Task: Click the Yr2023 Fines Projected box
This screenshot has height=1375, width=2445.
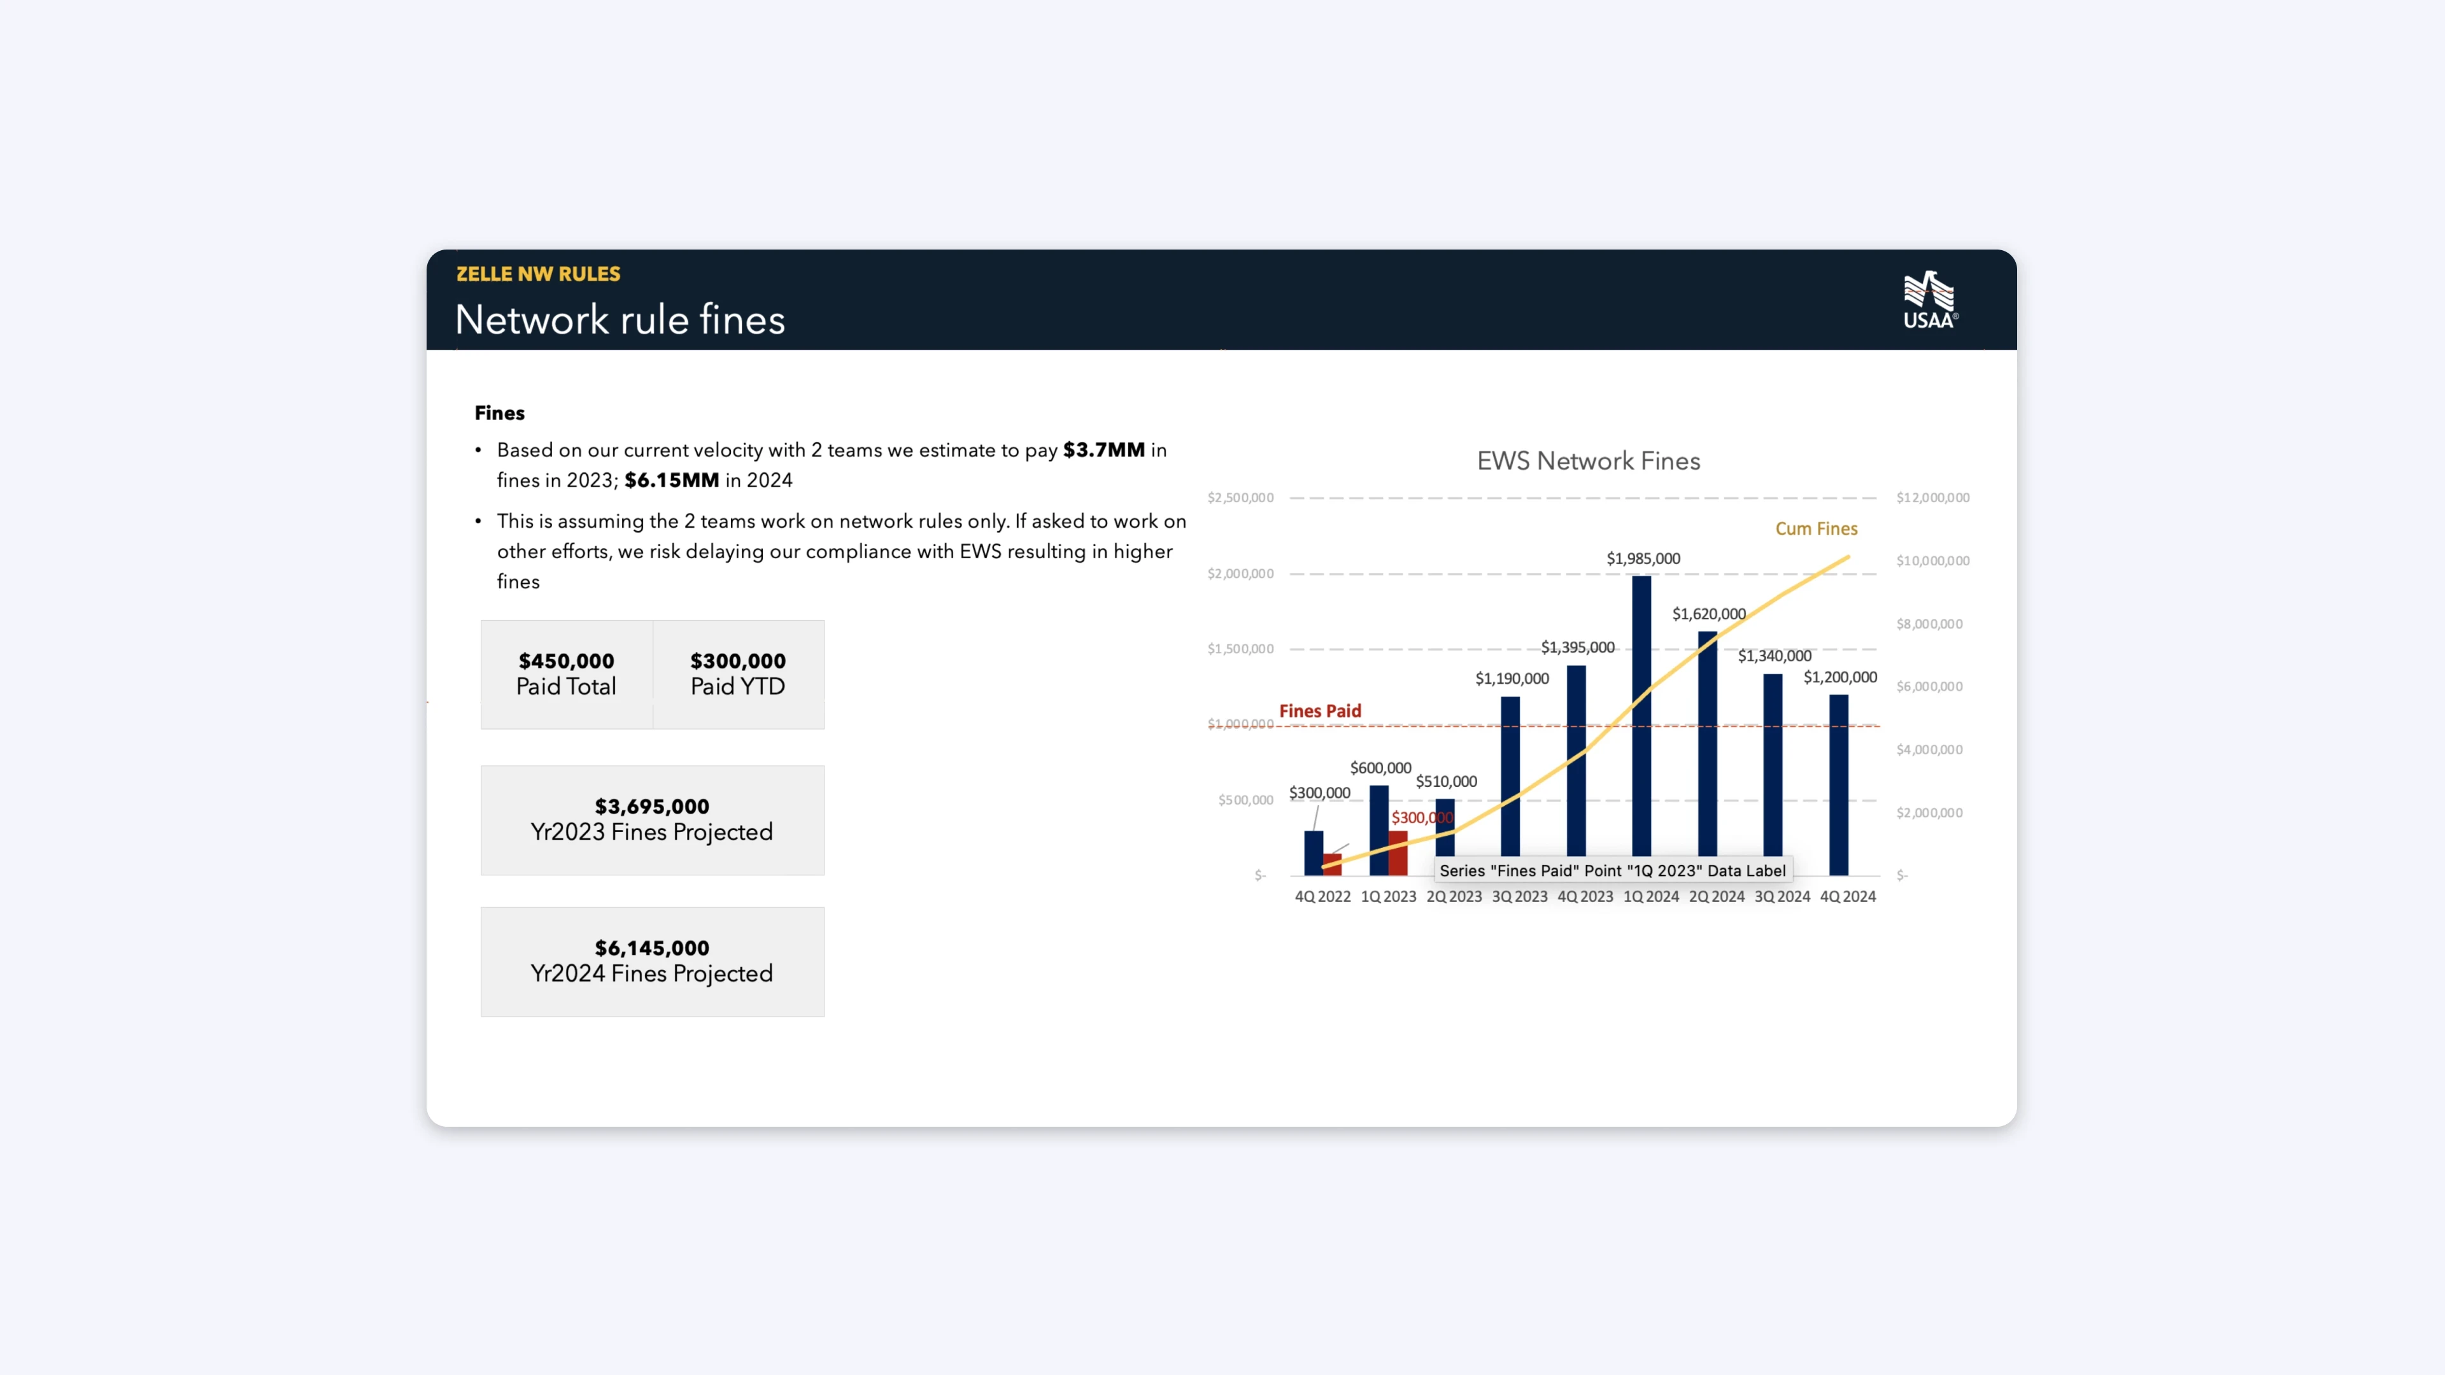Action: pos(652,820)
